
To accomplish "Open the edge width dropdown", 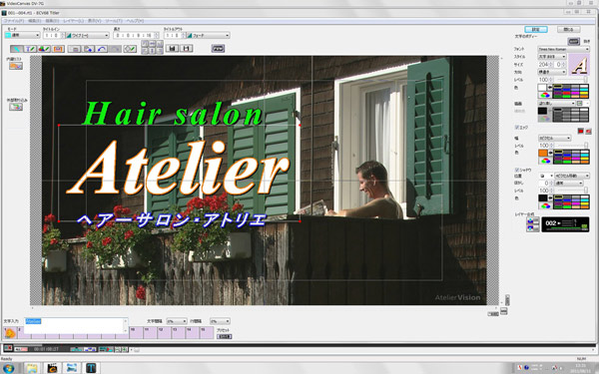I will 555,138.
